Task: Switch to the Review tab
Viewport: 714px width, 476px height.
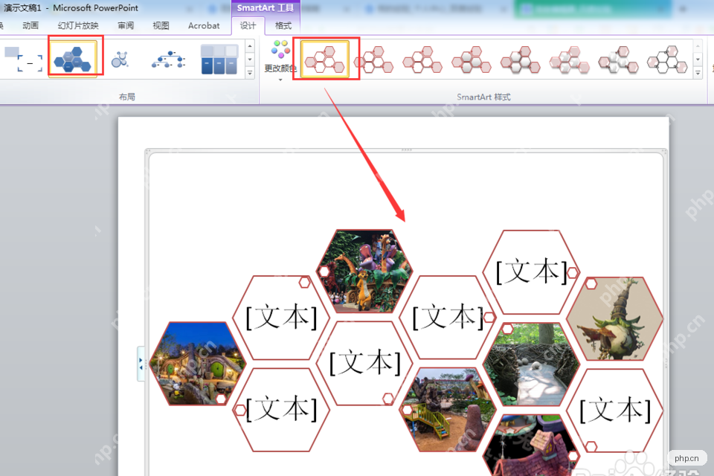Action: pyautogui.click(x=126, y=25)
